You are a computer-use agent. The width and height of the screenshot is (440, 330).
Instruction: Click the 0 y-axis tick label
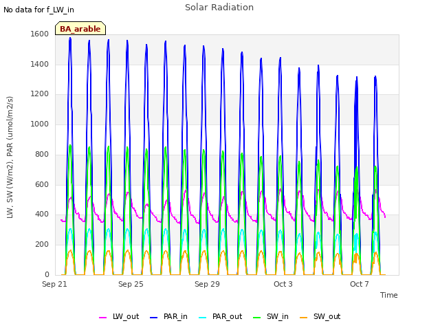[47, 274]
